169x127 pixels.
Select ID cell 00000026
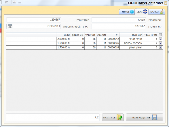113,43
